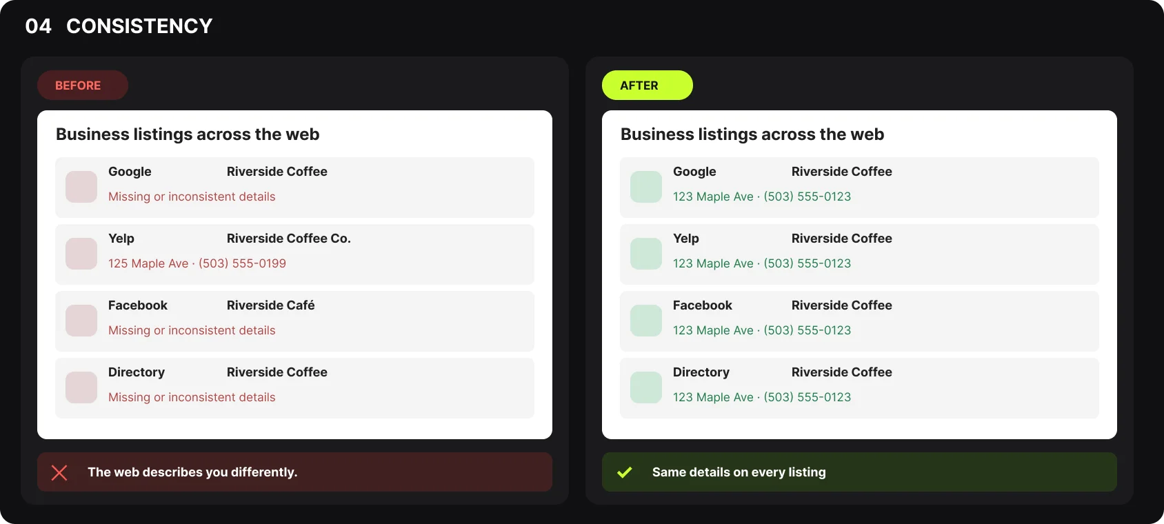Image resolution: width=1164 pixels, height=524 pixels.
Task: Click the green icon beside Google in After panel
Action: pos(646,187)
